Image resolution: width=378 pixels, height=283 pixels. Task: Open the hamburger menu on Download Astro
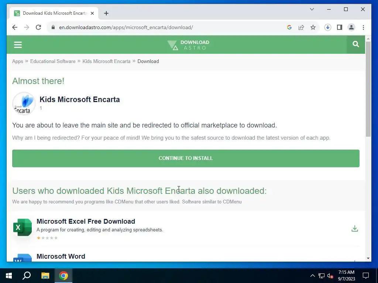click(18, 45)
